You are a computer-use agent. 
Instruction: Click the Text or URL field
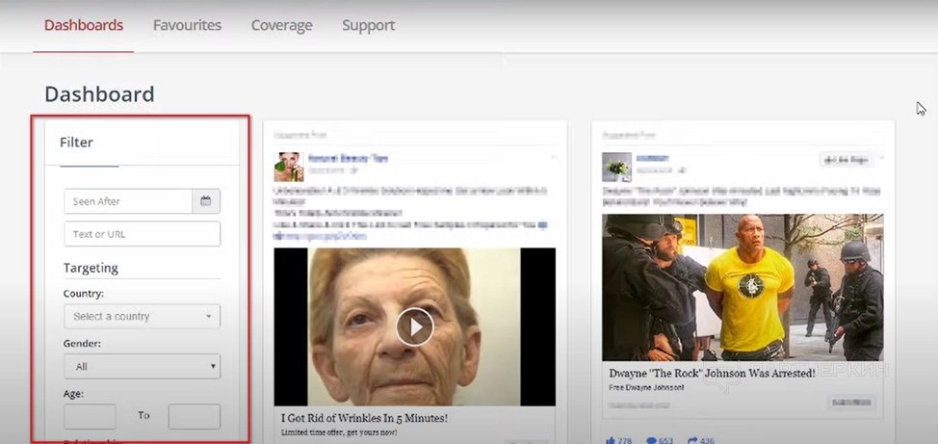click(143, 234)
